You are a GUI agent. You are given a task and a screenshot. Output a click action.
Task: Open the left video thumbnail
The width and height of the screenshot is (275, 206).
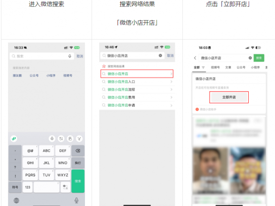[x=210, y=171]
